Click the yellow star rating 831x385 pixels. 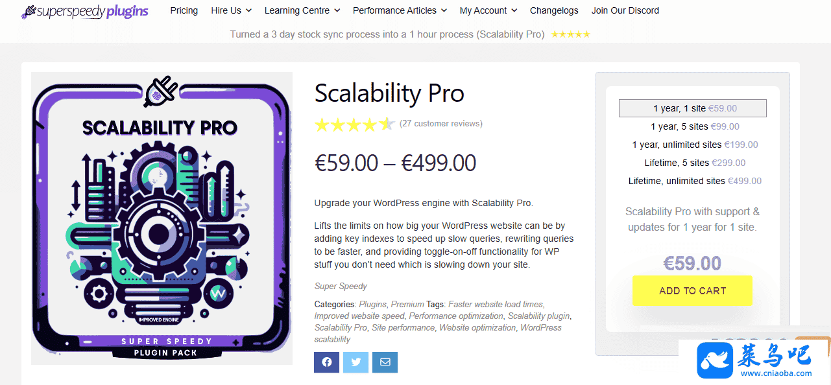354,124
